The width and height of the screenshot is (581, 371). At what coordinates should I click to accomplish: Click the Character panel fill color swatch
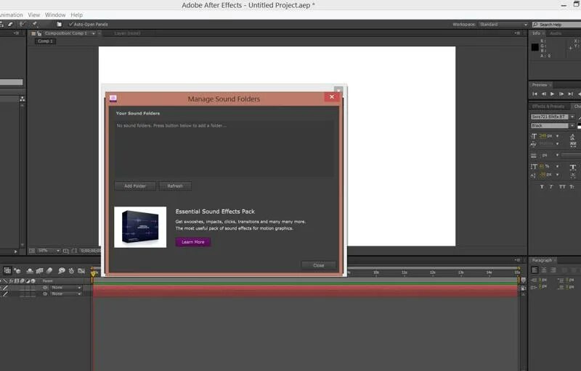[x=579, y=126]
